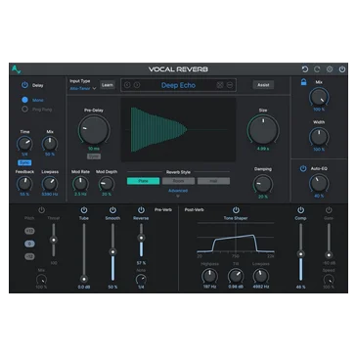Image resolution: width=357 pixels, height=357 pixels.
Task: Click the reverb waveform display
Action: [178, 129]
